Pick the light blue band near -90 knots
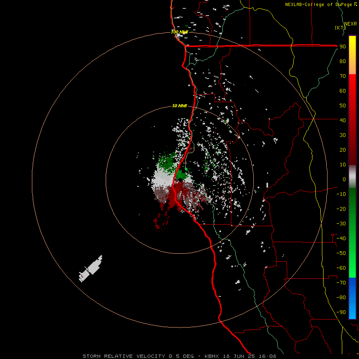 352,312
